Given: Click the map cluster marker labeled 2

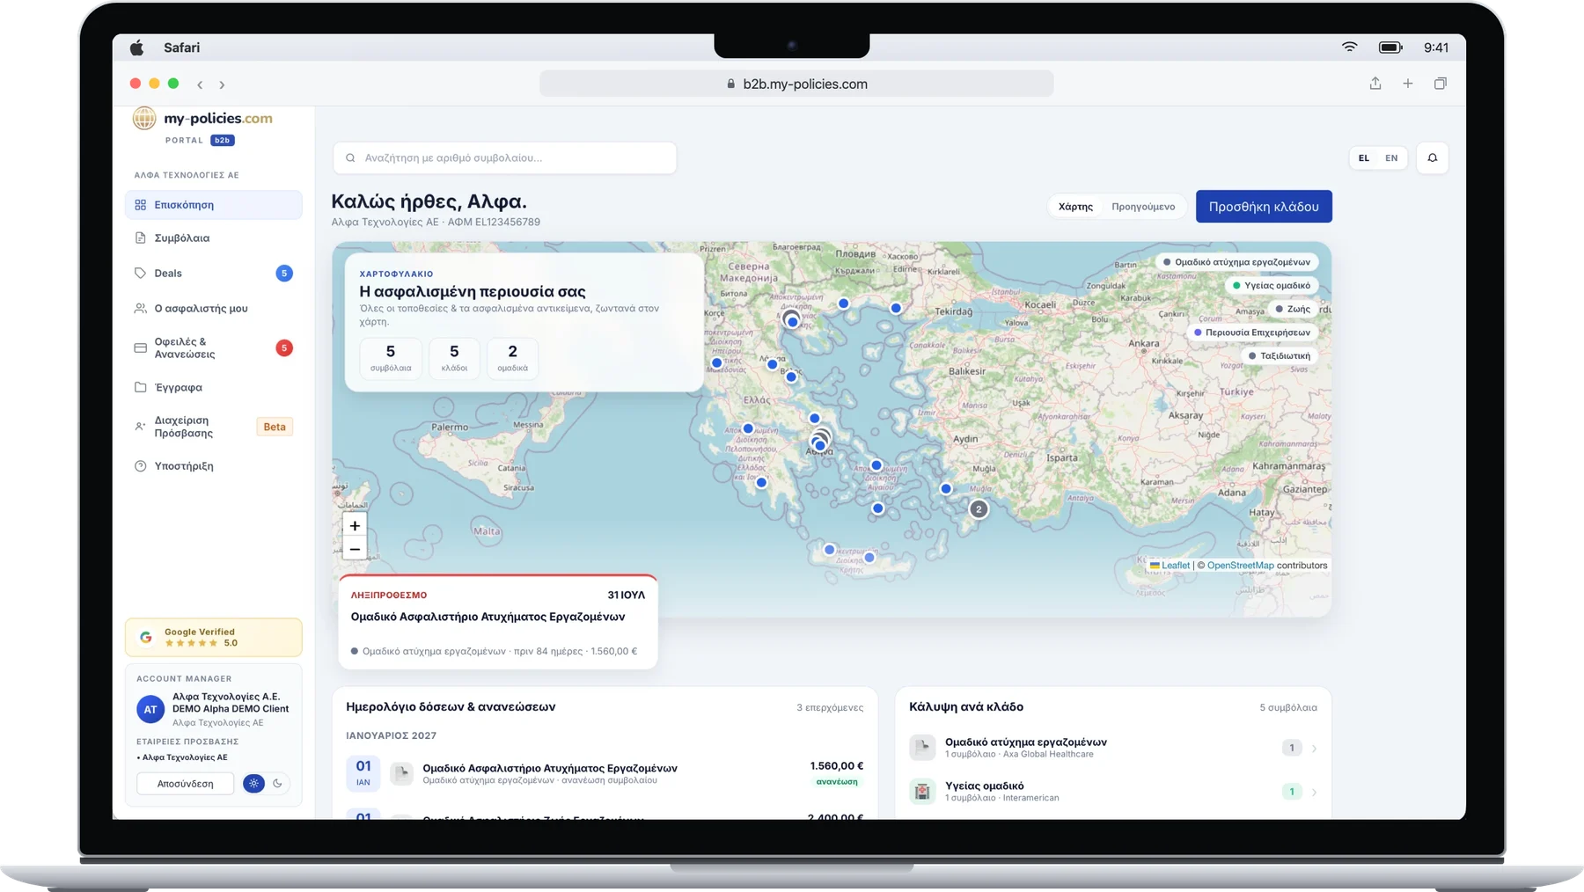Looking at the screenshot, I should click(x=979, y=509).
